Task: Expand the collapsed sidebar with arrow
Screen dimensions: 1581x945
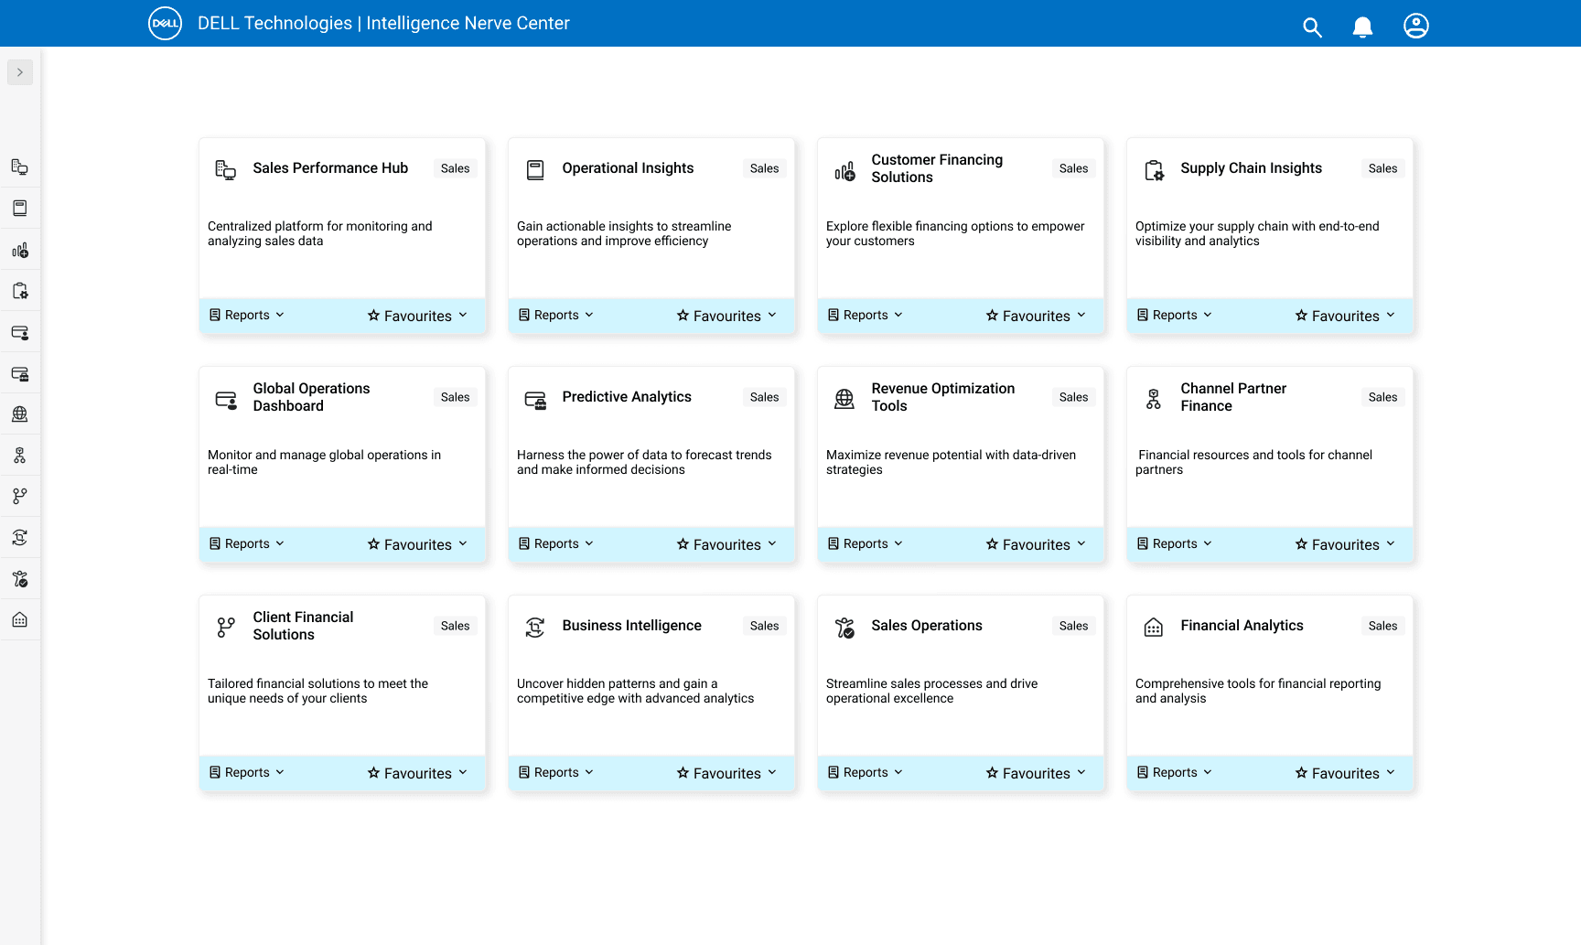Action: coord(20,72)
